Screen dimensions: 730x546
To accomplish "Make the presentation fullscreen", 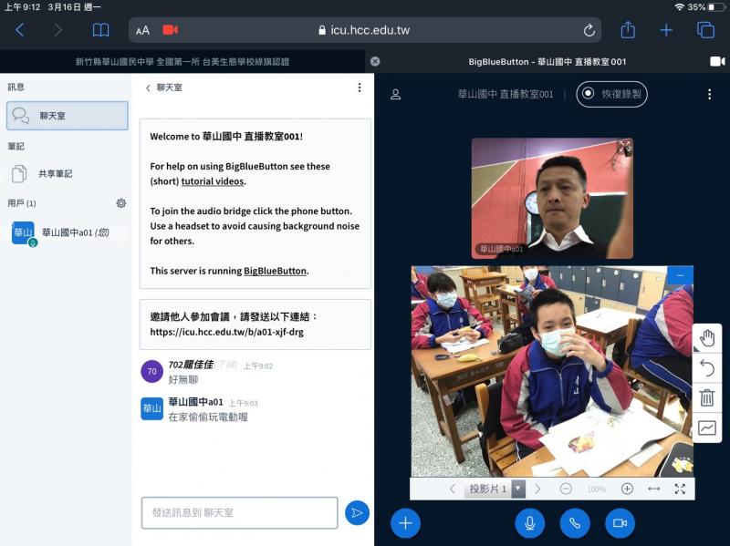I will (680, 489).
